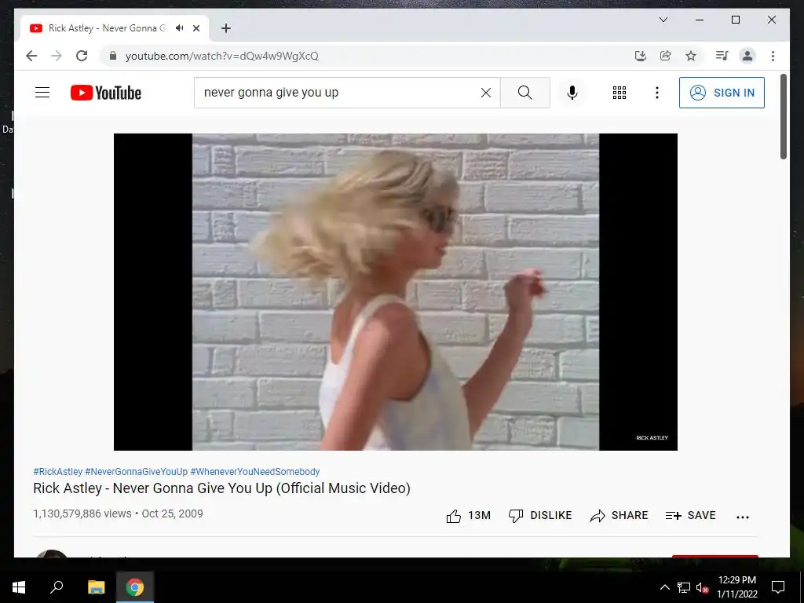This screenshot has width=804, height=603.
Task: Bookmark this tab with star icon
Action: coord(691,56)
